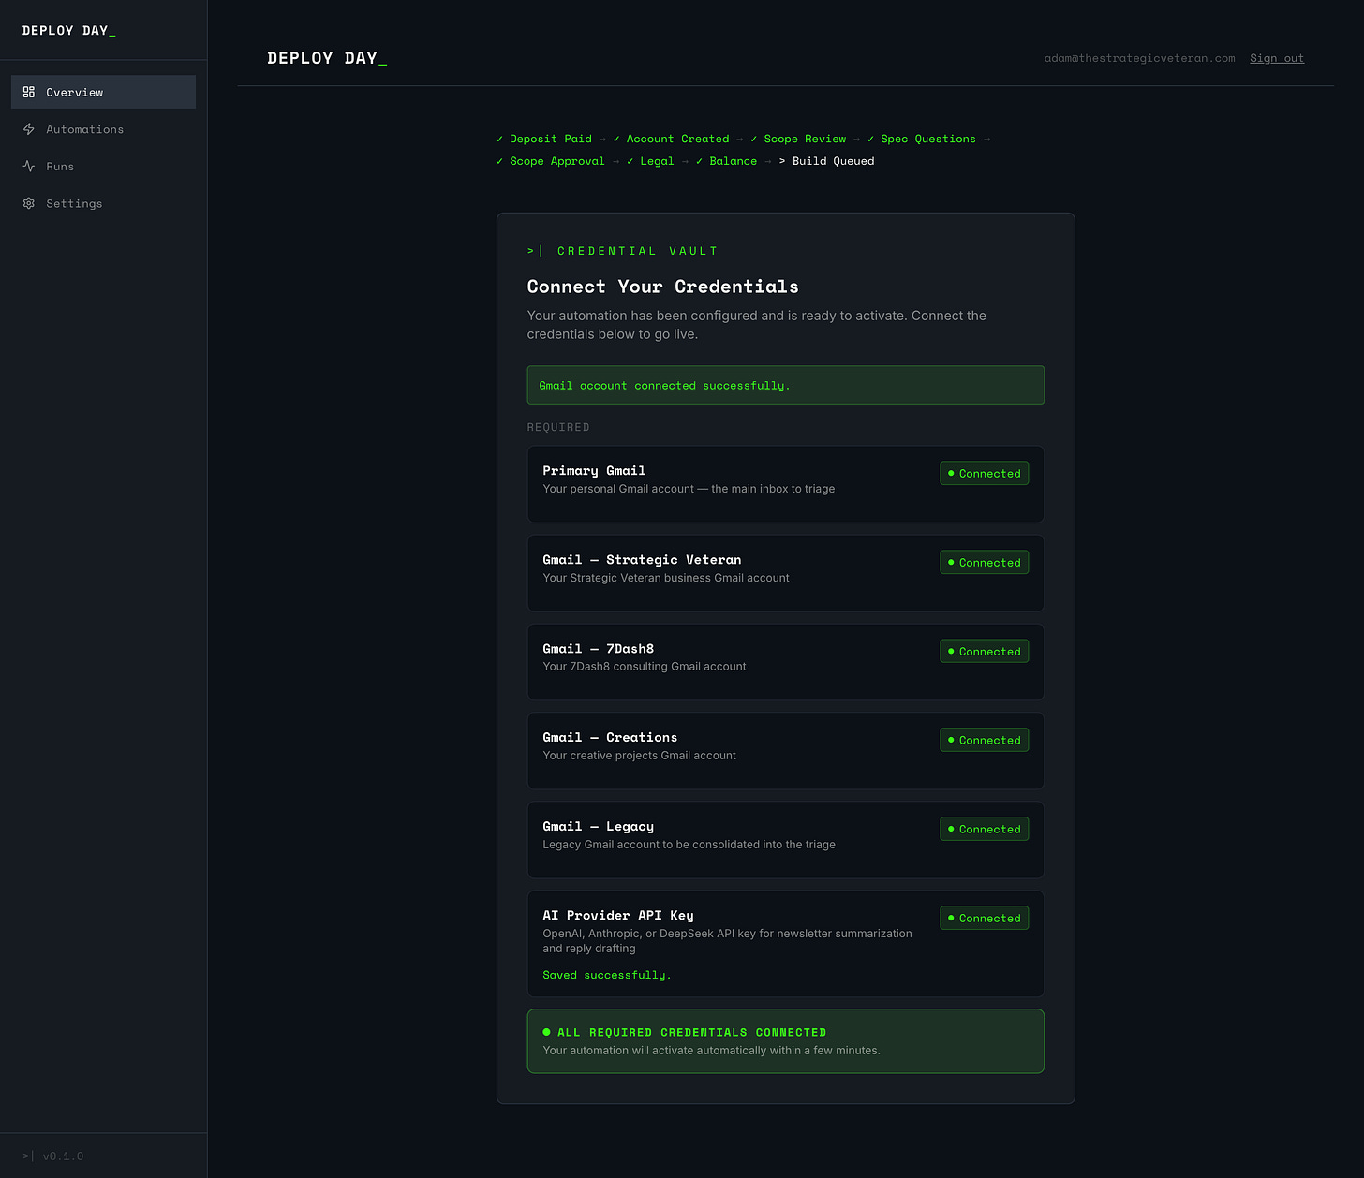Click the Scope Review progress step

pyautogui.click(x=798, y=139)
